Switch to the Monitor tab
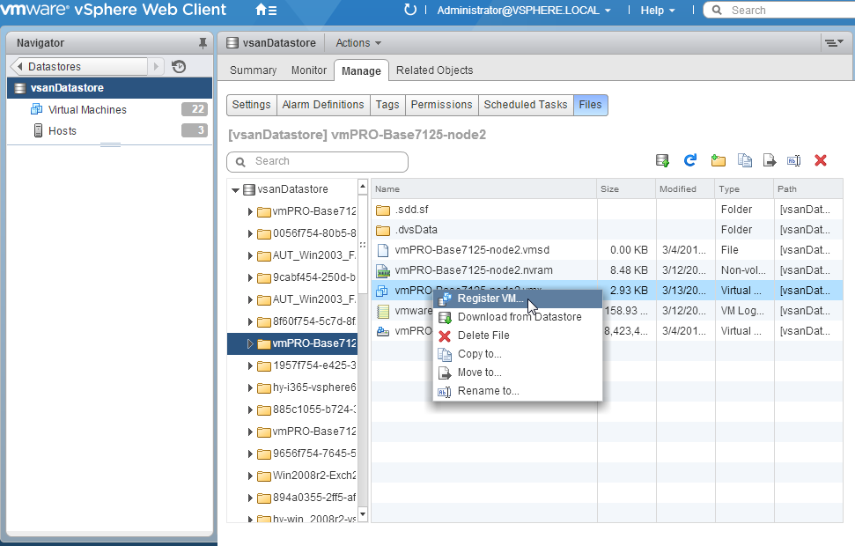Screen dimensions: 855x546 [308, 70]
